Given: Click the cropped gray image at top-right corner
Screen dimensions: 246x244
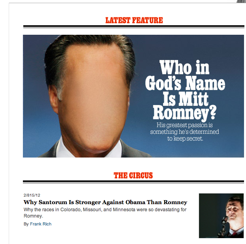Looking at the screenshot, I should pyautogui.click(x=241, y=1).
